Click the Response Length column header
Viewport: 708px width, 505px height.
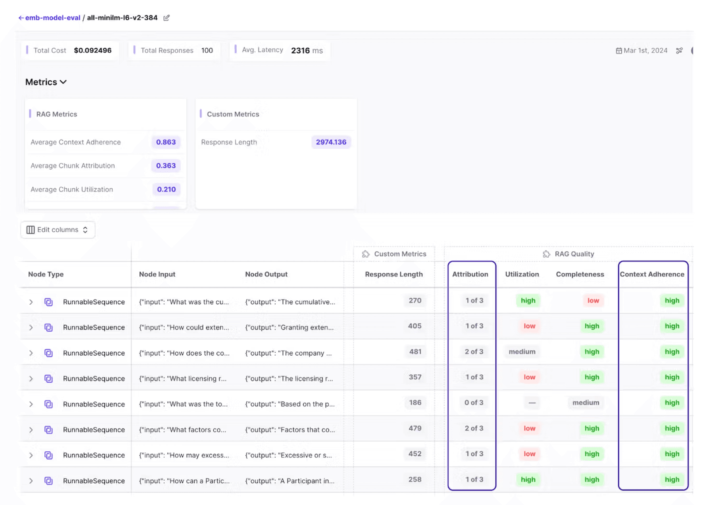(x=394, y=274)
